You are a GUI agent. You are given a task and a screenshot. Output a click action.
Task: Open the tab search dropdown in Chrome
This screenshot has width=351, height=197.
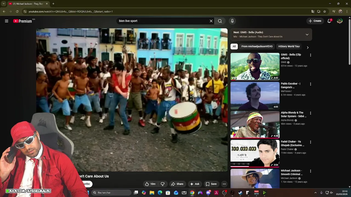(4, 4)
